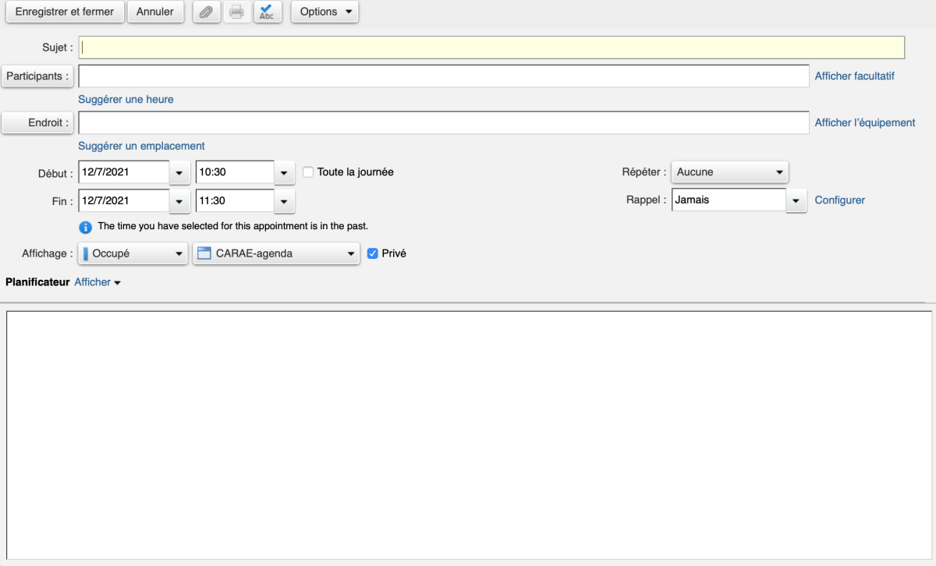Click the Rappel field showing Jamais
Image resolution: width=936 pixels, height=566 pixels.
(729, 200)
